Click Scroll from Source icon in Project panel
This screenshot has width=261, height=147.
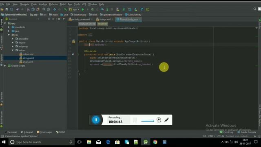(49, 19)
